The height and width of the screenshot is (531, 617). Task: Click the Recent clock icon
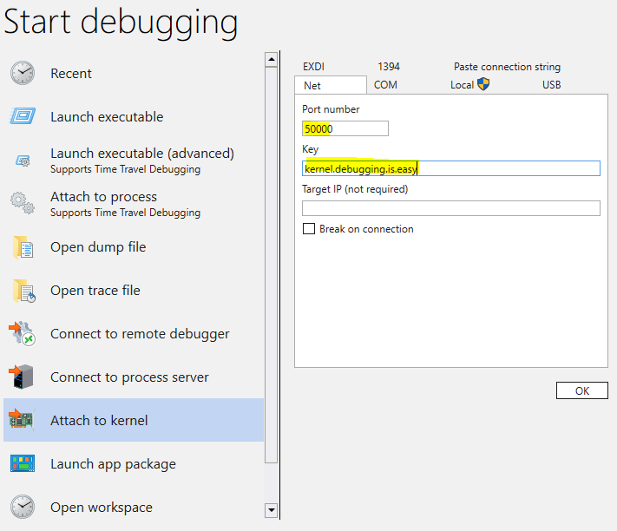(23, 73)
